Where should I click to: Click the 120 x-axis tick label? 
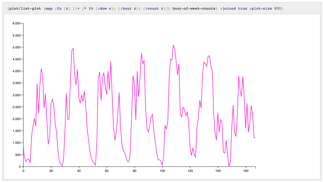point(190,171)
